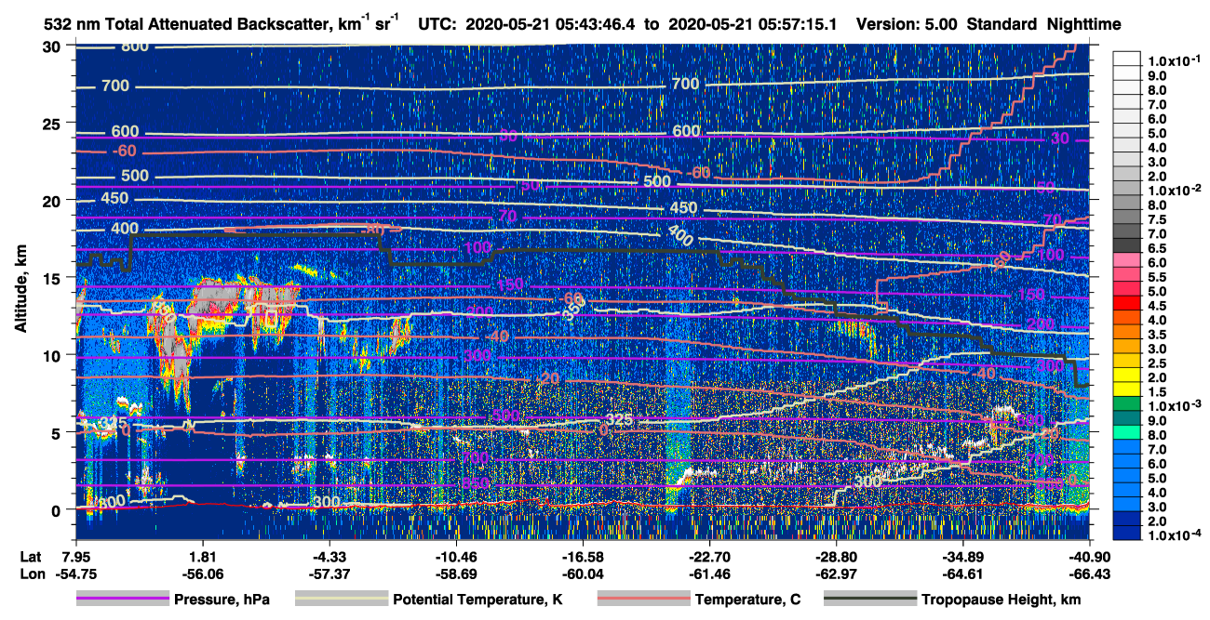
Task: Click the purple Pressure legend line swatch
Action: pos(122,600)
